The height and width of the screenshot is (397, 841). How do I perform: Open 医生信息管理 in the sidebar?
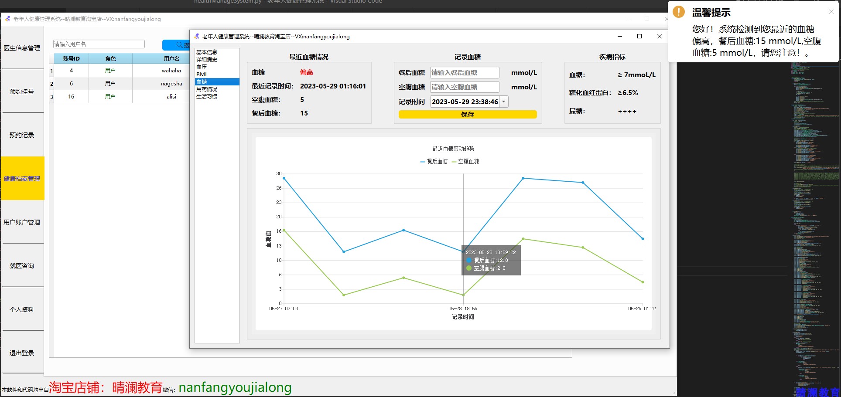point(22,48)
